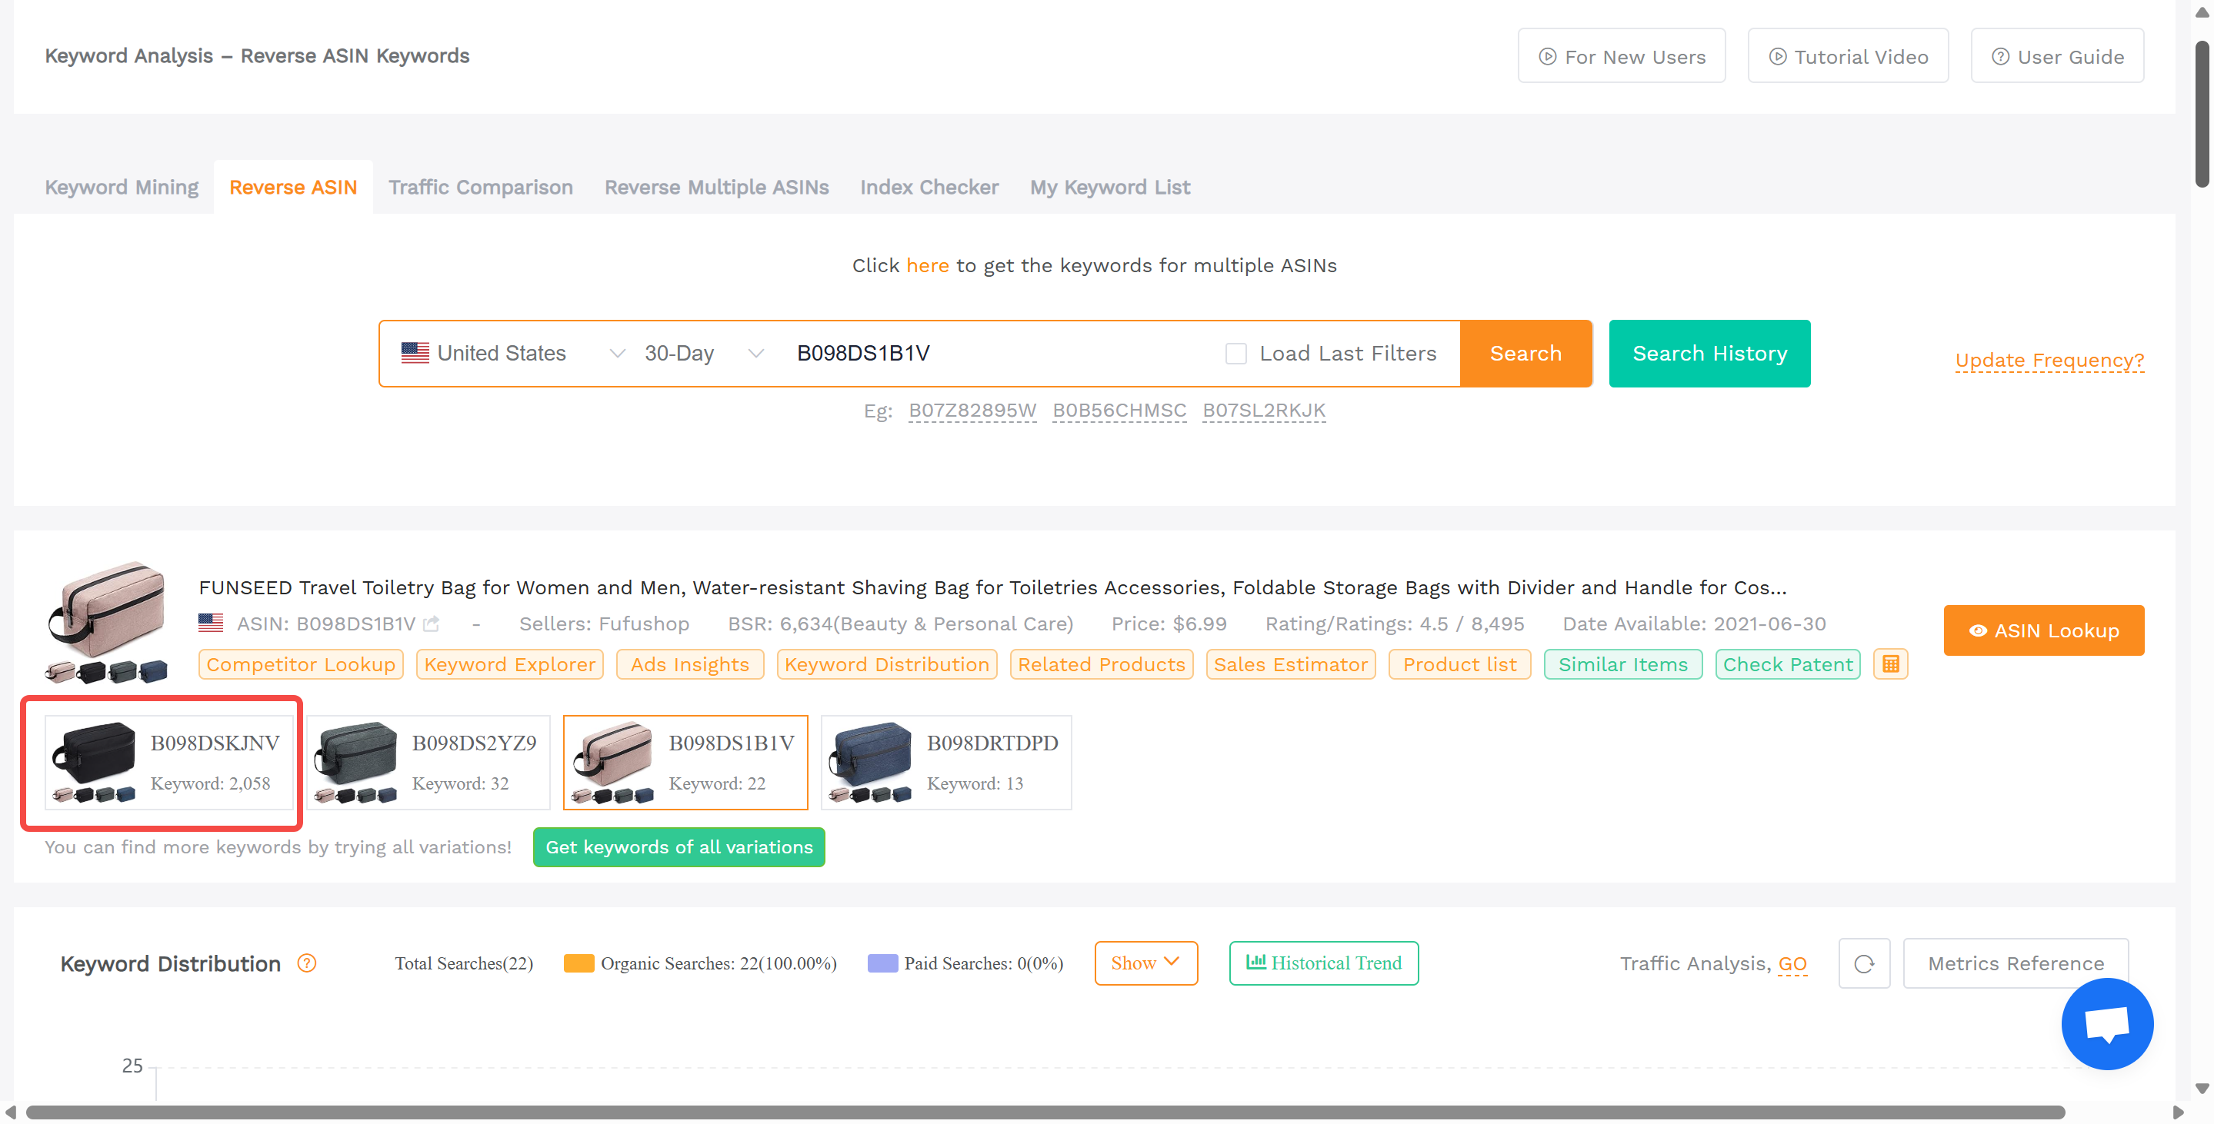The height and width of the screenshot is (1124, 2214).
Task: Click the Keyword Distribution tag
Action: (x=886, y=663)
